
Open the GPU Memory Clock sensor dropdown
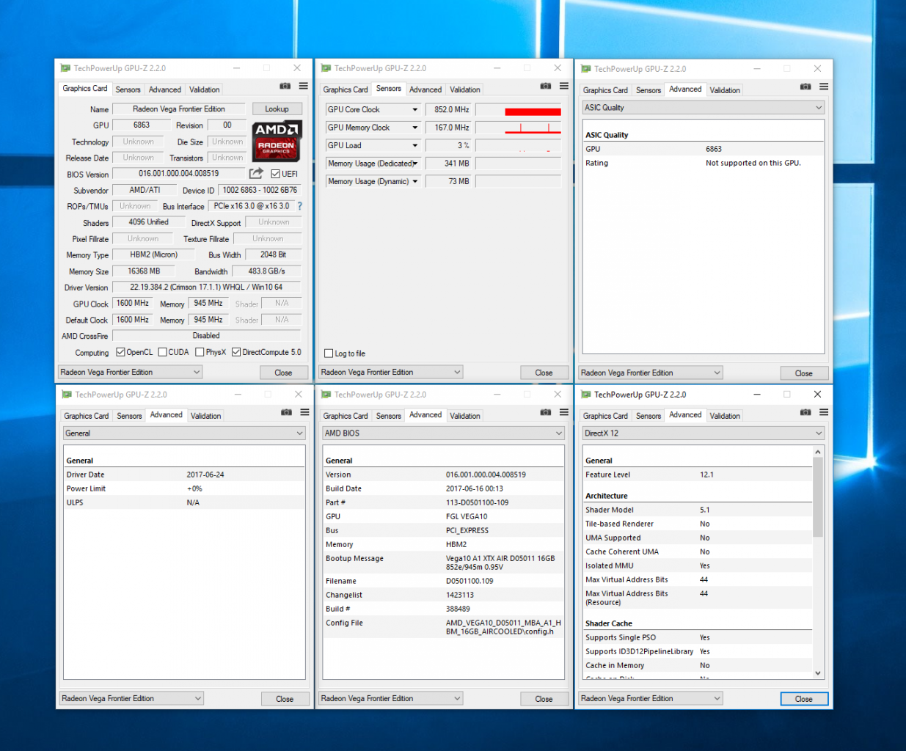click(414, 128)
